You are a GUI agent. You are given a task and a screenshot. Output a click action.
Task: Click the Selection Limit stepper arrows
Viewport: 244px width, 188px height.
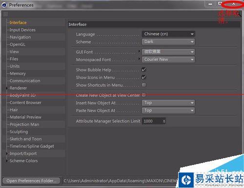[164, 121]
